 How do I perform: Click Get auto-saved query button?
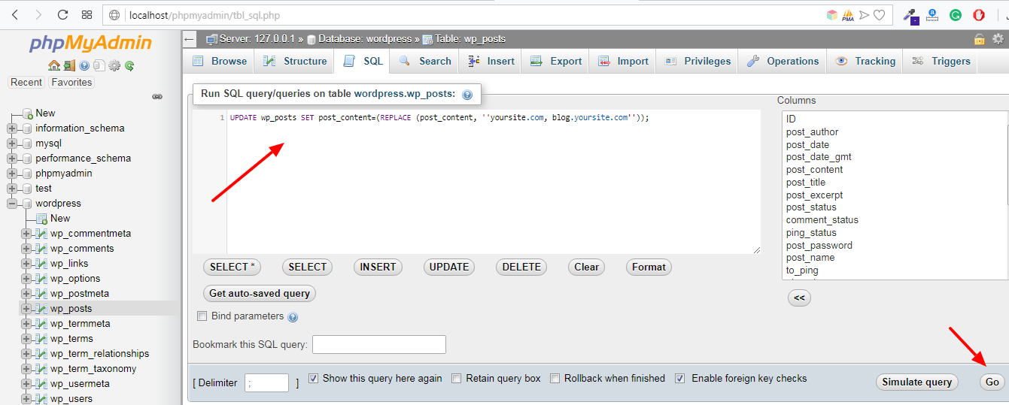(x=260, y=293)
